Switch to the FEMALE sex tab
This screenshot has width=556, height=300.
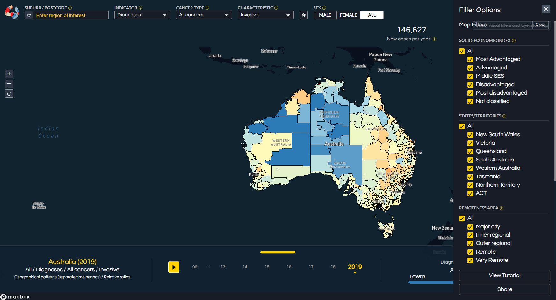[x=348, y=15]
